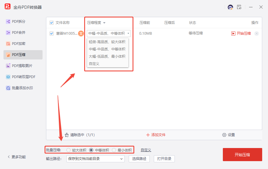This screenshot has height=169, width=268.
Task: Open the 中幅-中品质、中等体积 combo box
Action: click(109, 34)
